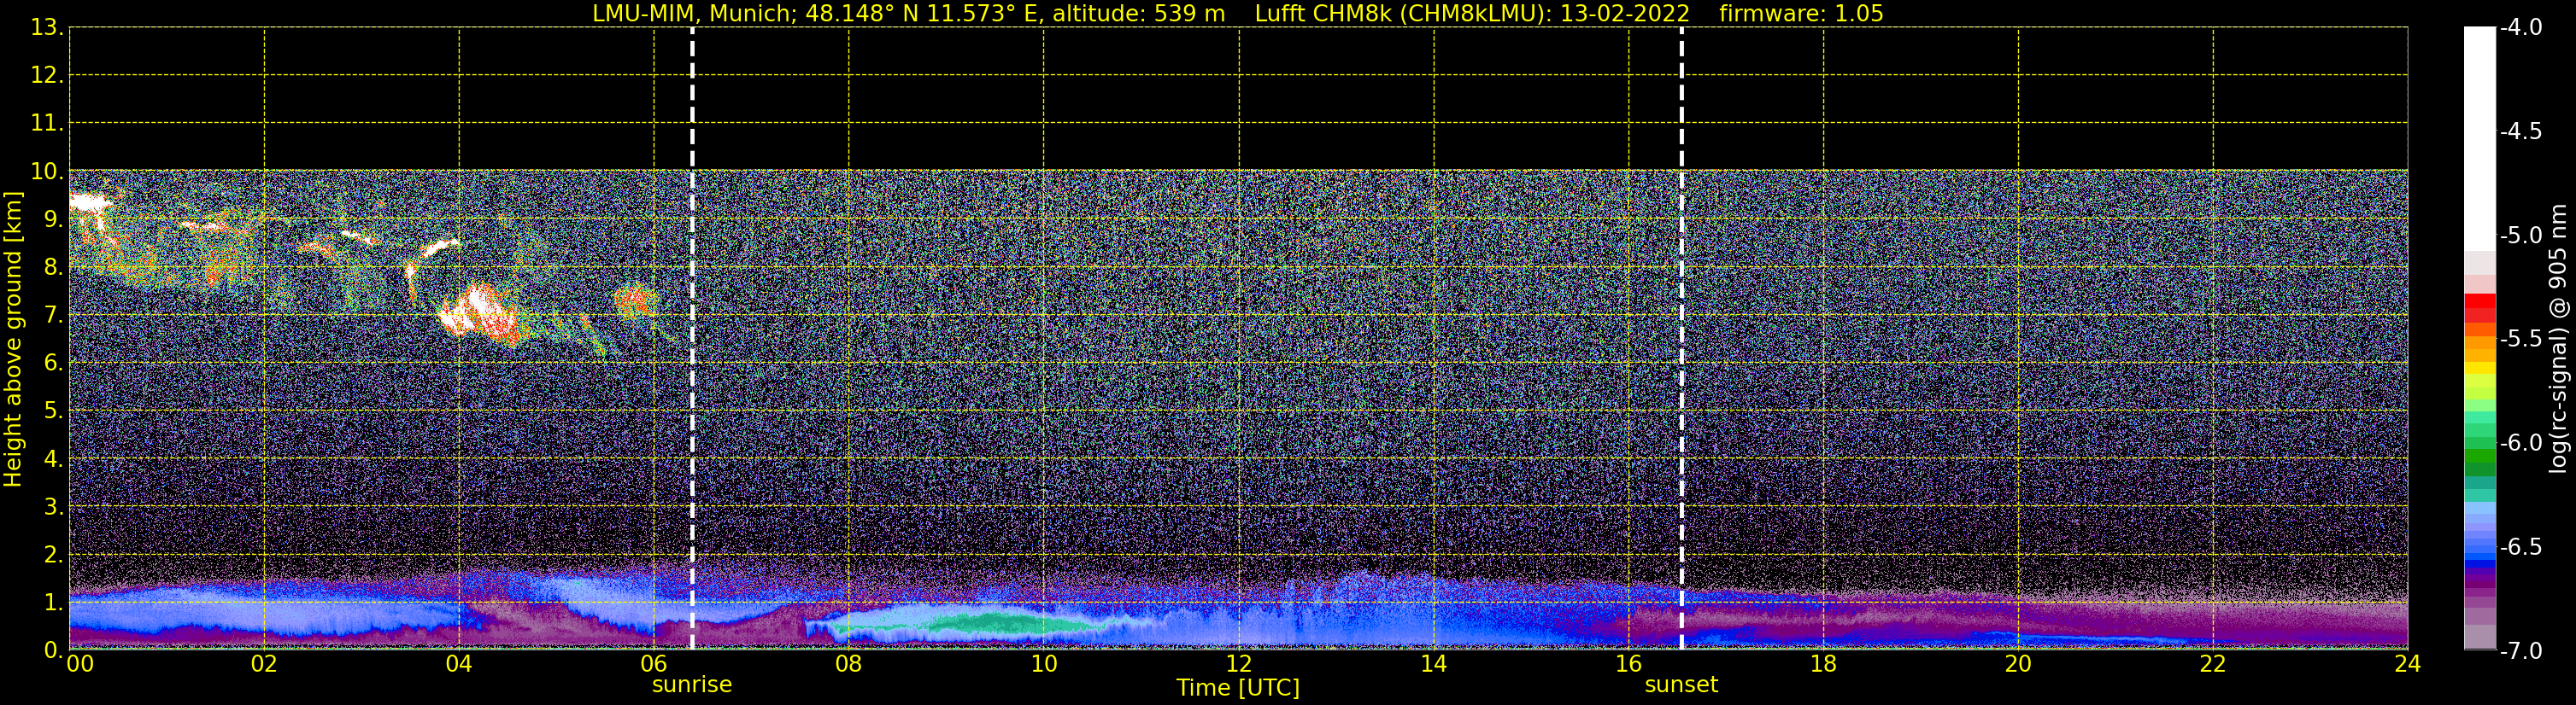
Task: Click the white dashed sunrise marker line
Action: tap(692, 339)
